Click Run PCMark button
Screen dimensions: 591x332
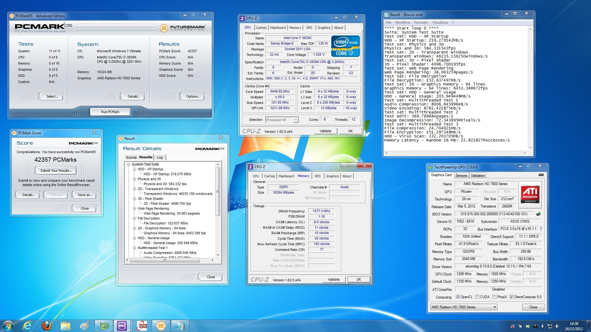click(110, 112)
